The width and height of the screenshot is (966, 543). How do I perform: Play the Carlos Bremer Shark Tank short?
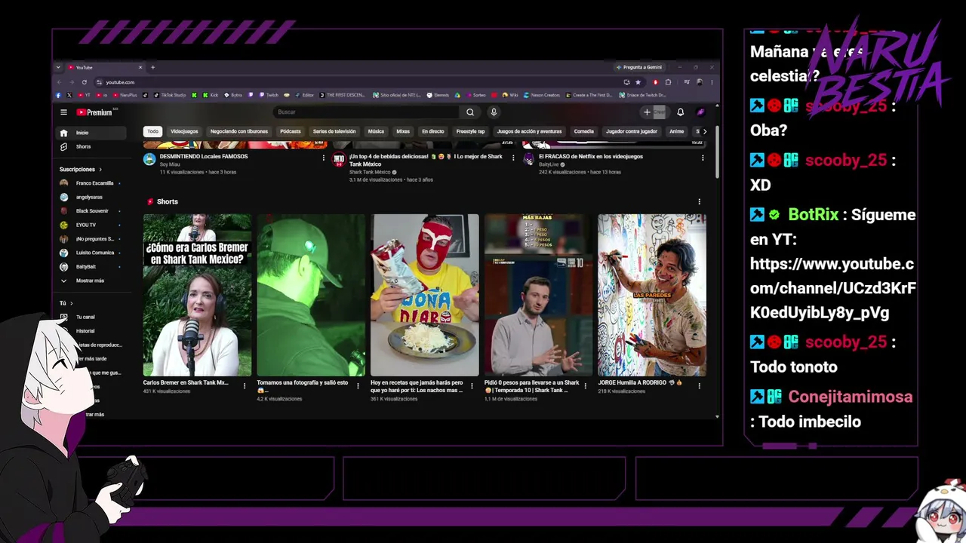point(197,295)
